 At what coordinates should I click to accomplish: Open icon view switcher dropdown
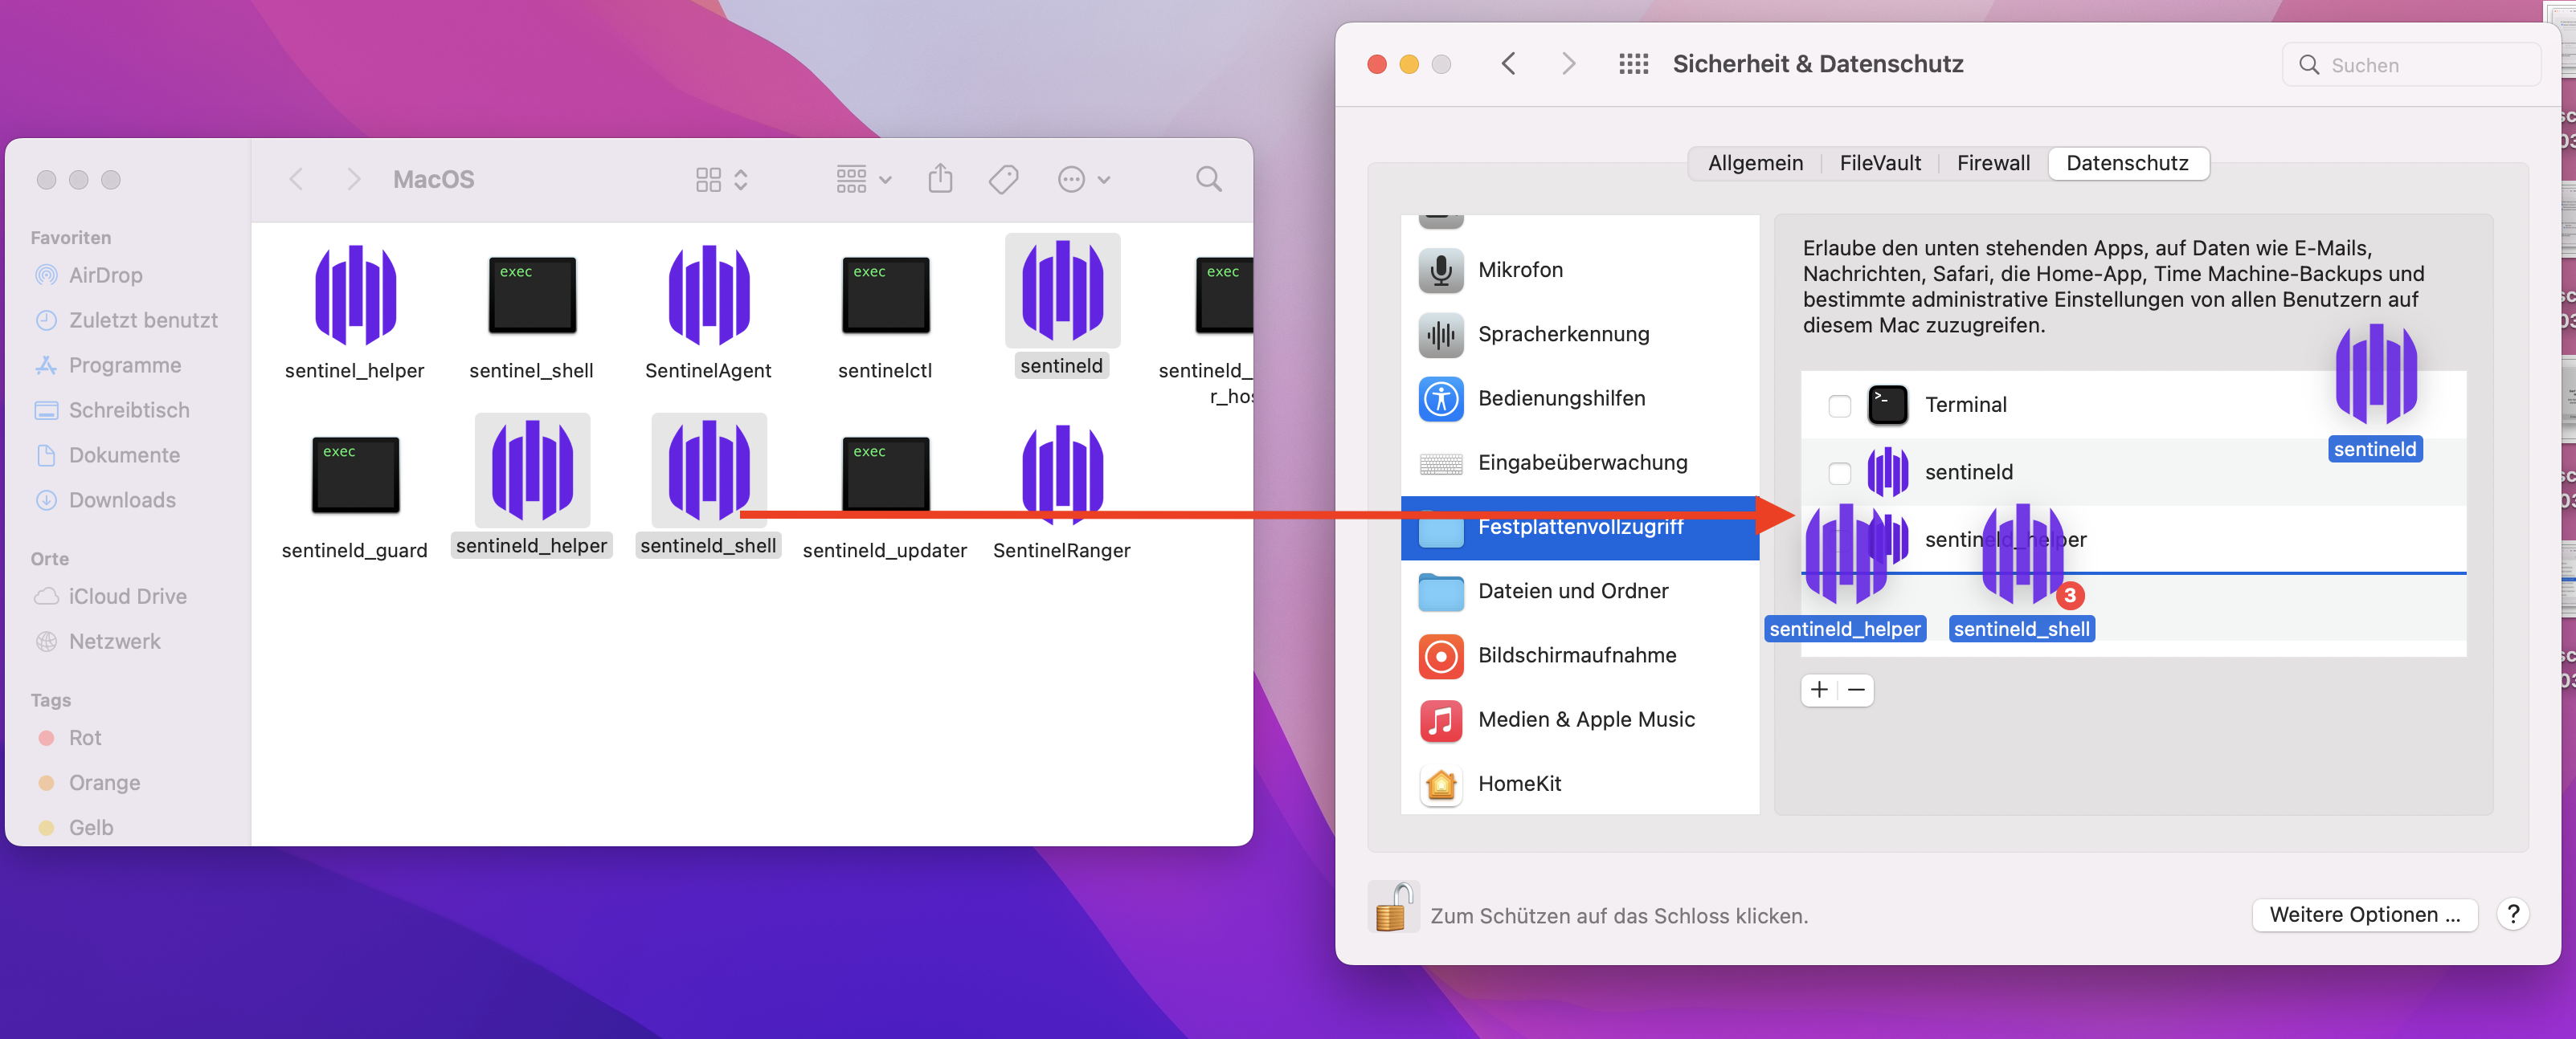coord(722,179)
